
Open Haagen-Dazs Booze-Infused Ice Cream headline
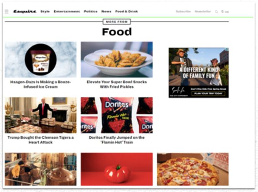pos(41,84)
